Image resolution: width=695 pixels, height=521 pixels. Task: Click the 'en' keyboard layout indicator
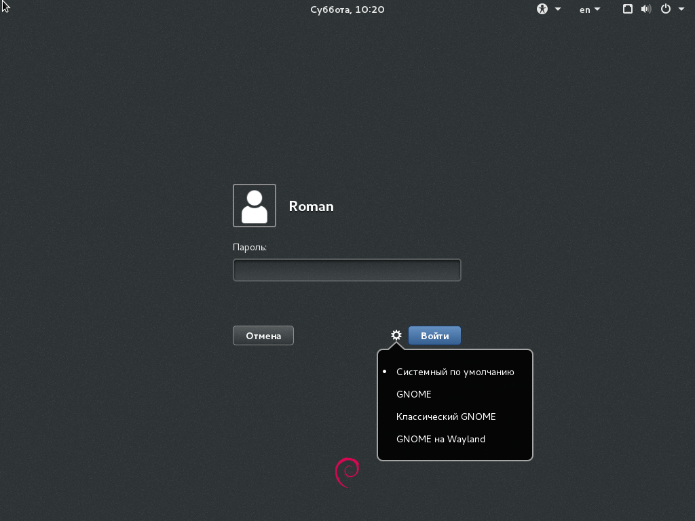pyautogui.click(x=584, y=9)
